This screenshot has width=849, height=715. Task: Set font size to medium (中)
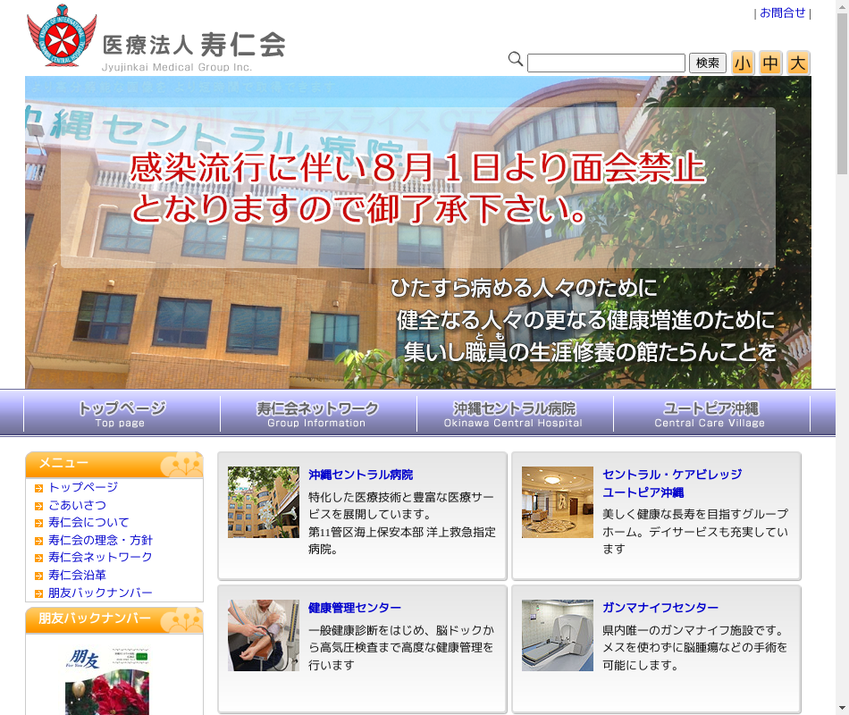(x=770, y=63)
